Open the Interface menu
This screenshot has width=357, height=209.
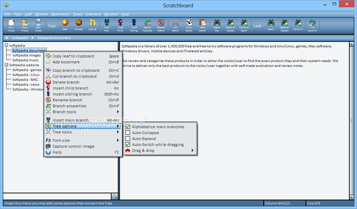tap(93, 14)
